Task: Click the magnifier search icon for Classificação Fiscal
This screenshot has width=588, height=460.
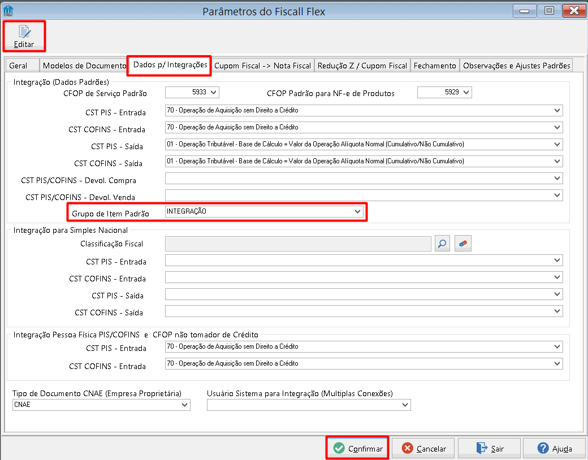Action: [442, 244]
